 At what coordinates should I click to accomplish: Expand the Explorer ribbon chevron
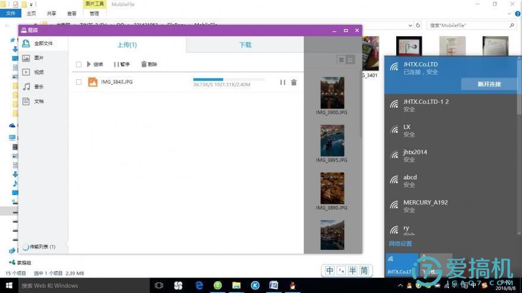pos(509,14)
